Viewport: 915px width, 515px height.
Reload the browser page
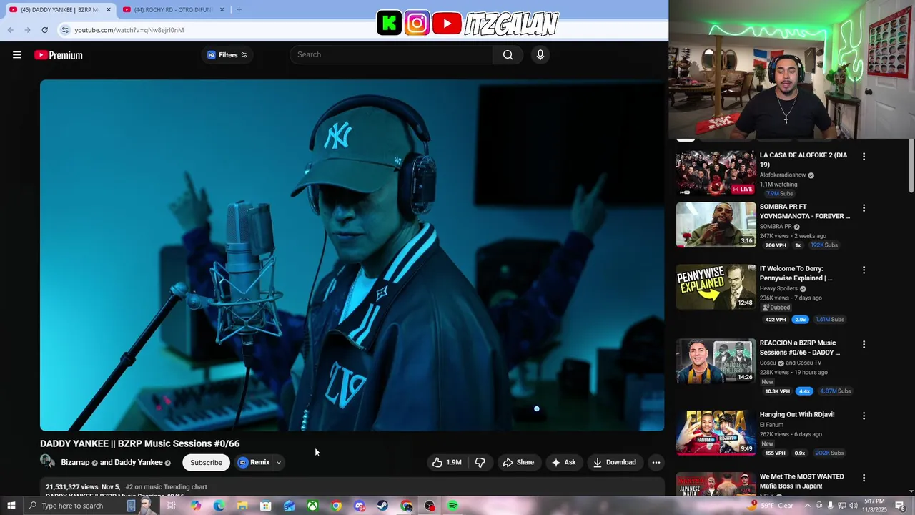[x=44, y=30]
